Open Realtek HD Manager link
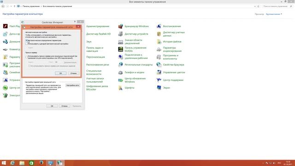The height and width of the screenshot is (166, 295). (x=98, y=34)
